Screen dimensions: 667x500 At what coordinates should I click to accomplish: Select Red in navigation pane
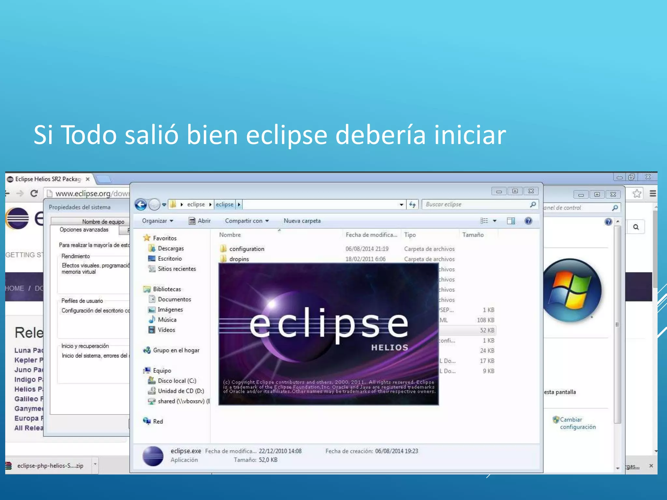tap(153, 421)
